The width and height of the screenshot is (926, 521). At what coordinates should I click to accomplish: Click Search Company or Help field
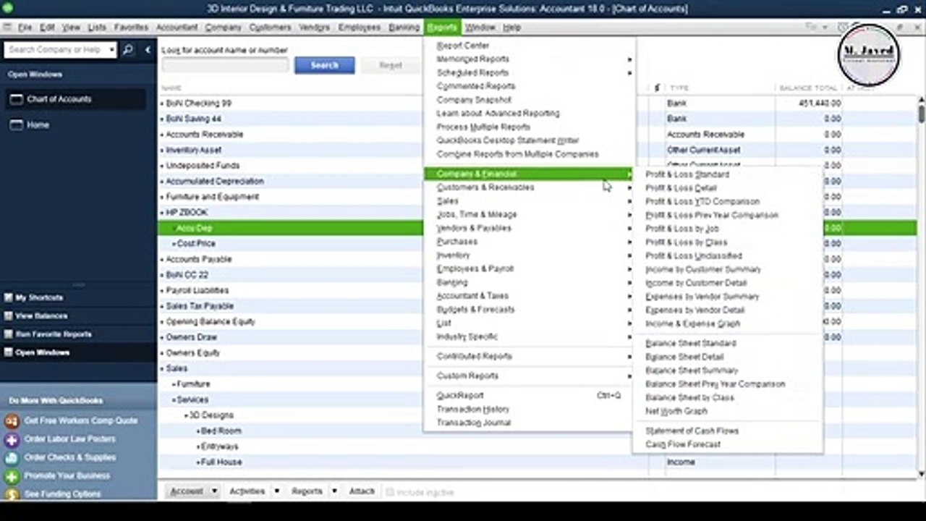coord(55,50)
